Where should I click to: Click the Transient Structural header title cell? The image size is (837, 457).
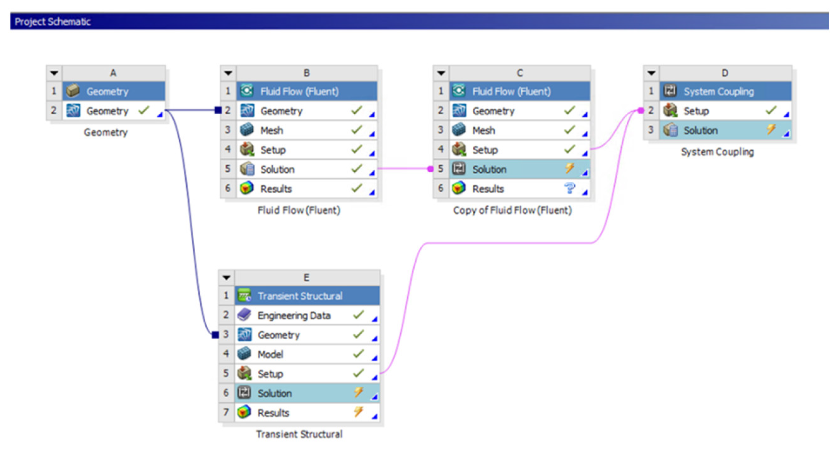pyautogui.click(x=307, y=296)
